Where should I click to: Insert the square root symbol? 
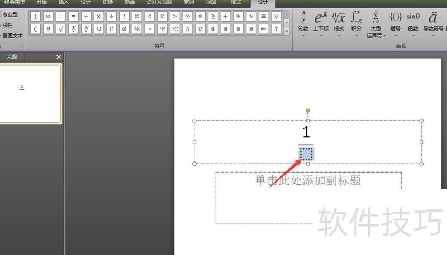pyautogui.click(x=61, y=29)
